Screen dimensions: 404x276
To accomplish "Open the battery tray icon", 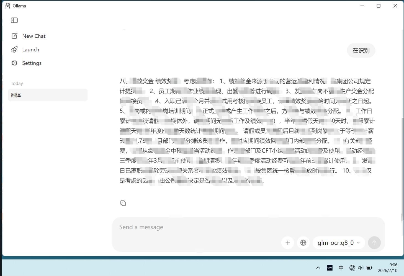I will coord(369,268).
